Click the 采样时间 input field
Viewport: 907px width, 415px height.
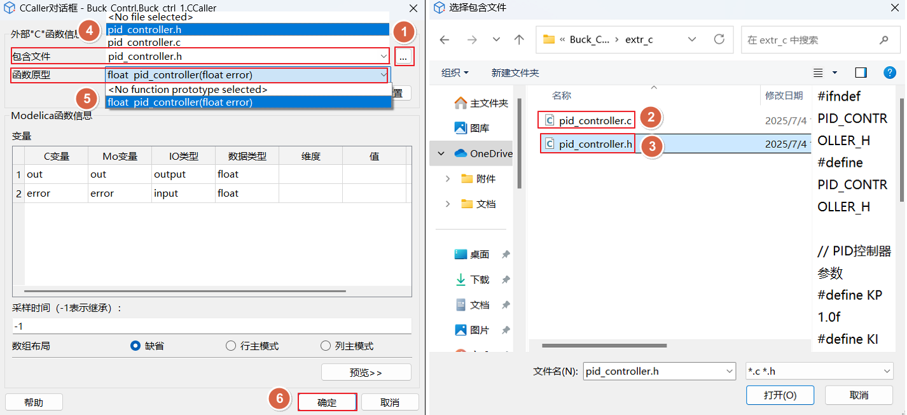pyautogui.click(x=212, y=326)
